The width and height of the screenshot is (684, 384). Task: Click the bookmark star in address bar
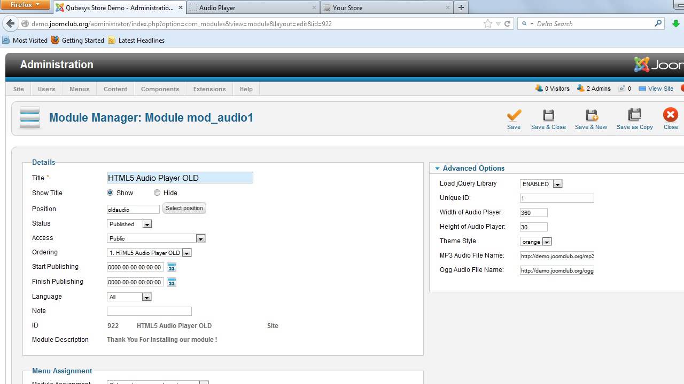coord(487,23)
